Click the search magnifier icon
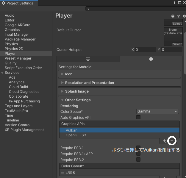Viewport: 186px width, 178px height. 88,9
